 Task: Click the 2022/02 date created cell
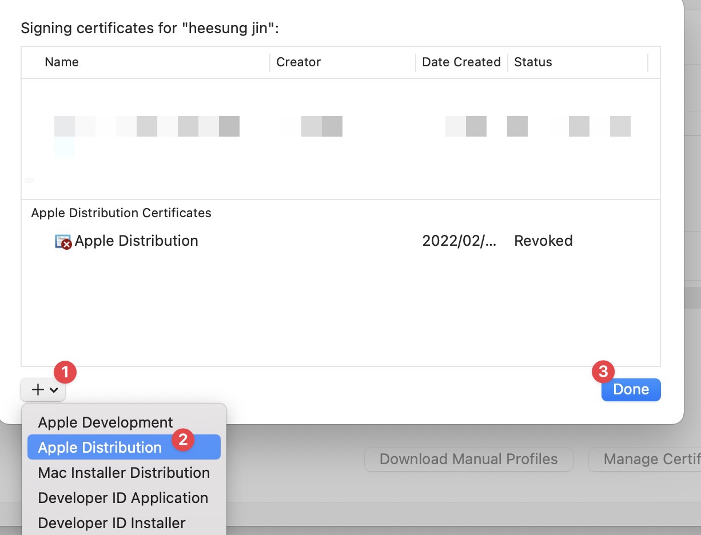point(460,241)
